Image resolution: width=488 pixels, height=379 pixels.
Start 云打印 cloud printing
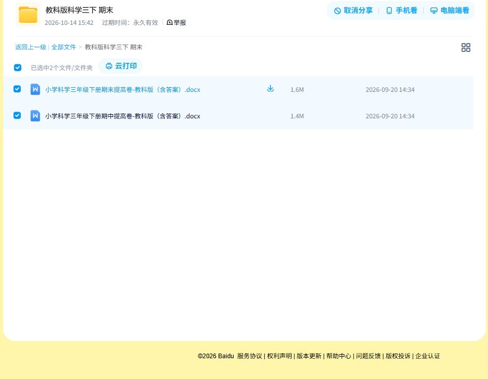tap(121, 66)
